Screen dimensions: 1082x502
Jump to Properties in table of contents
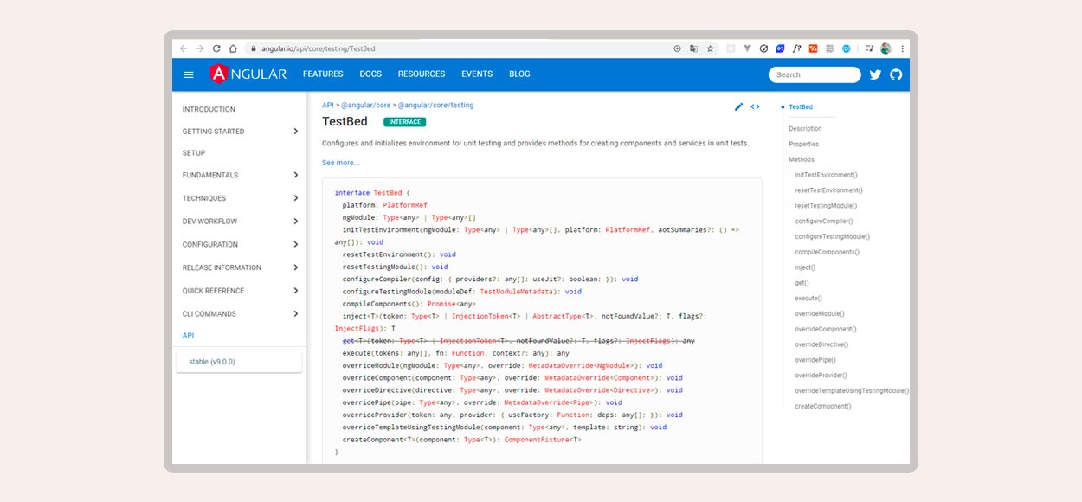click(803, 145)
